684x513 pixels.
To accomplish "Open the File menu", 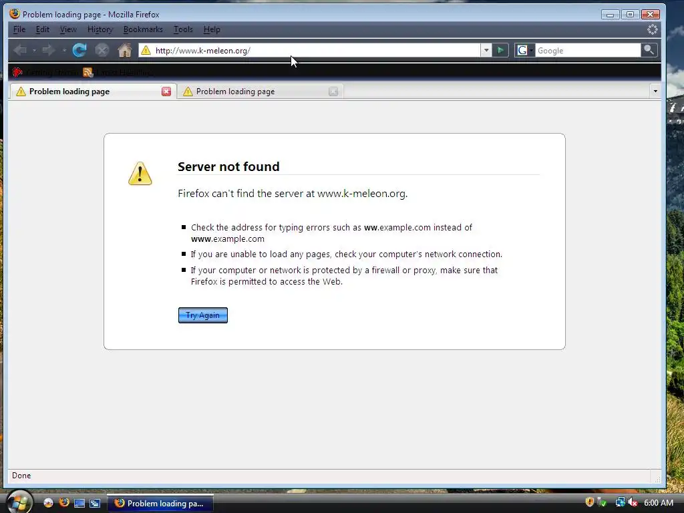I will click(x=19, y=29).
